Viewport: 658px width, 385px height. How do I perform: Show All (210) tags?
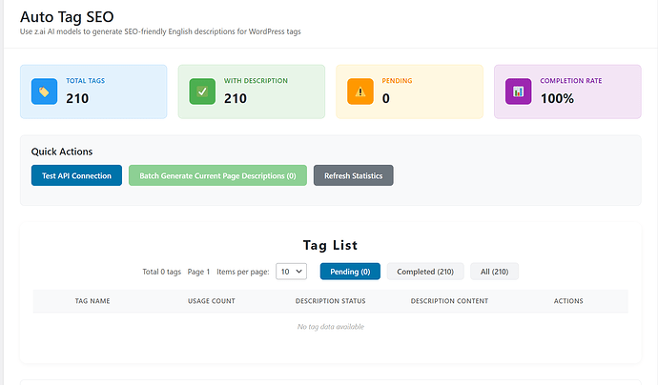tap(494, 272)
